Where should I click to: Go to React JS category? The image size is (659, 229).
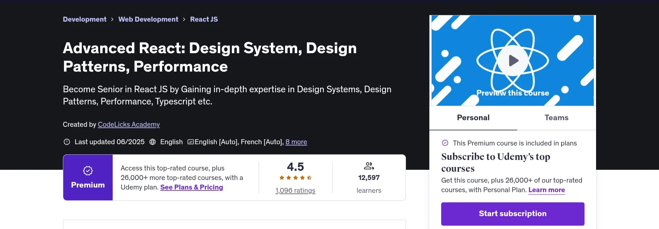(204, 19)
